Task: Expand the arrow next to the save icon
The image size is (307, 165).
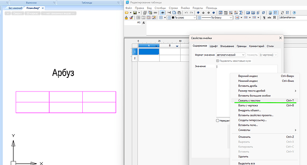Action: click(x=139, y=13)
